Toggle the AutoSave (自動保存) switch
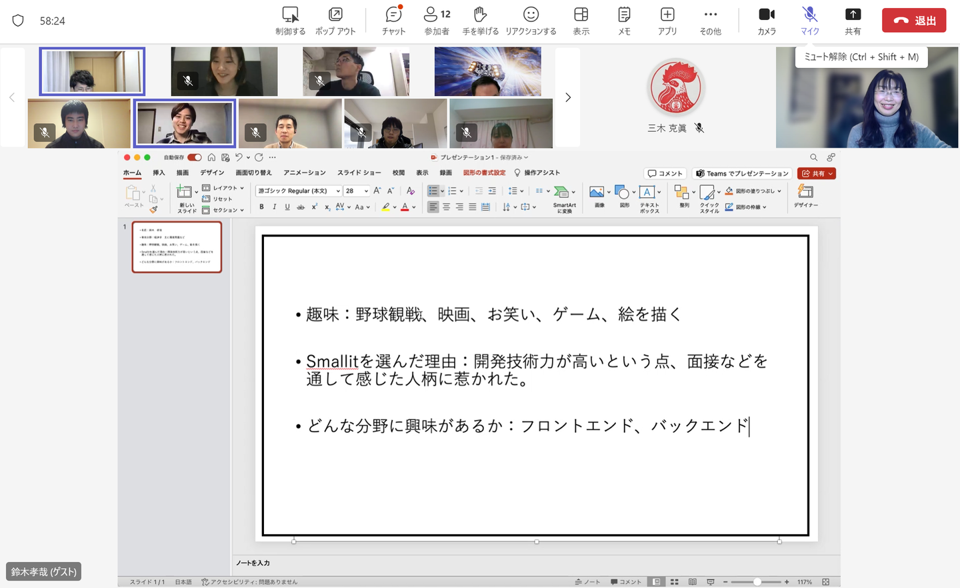The image size is (960, 588). pos(194,157)
